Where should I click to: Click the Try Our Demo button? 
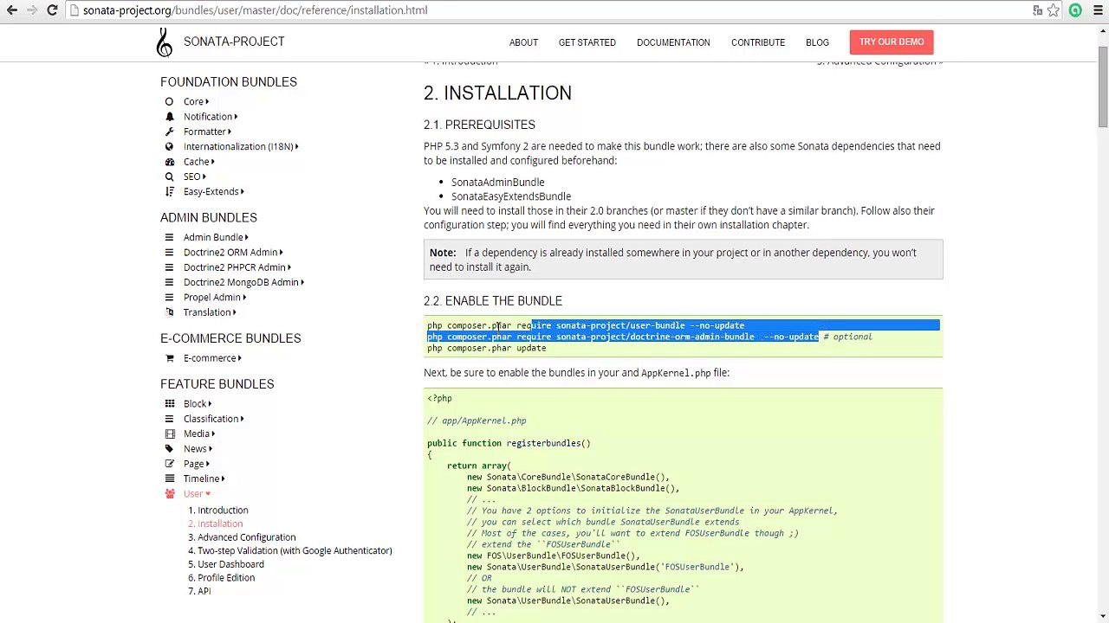[x=892, y=42]
